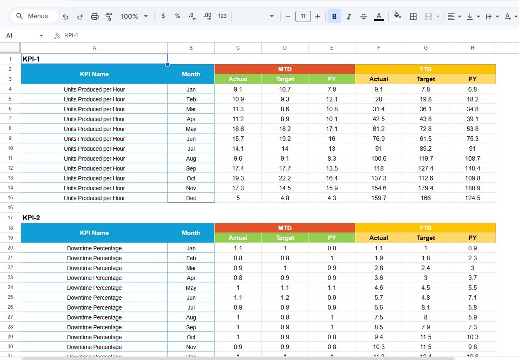Viewport: 519px width, 360px height.
Task: Click the Borders icon
Action: 413,16
